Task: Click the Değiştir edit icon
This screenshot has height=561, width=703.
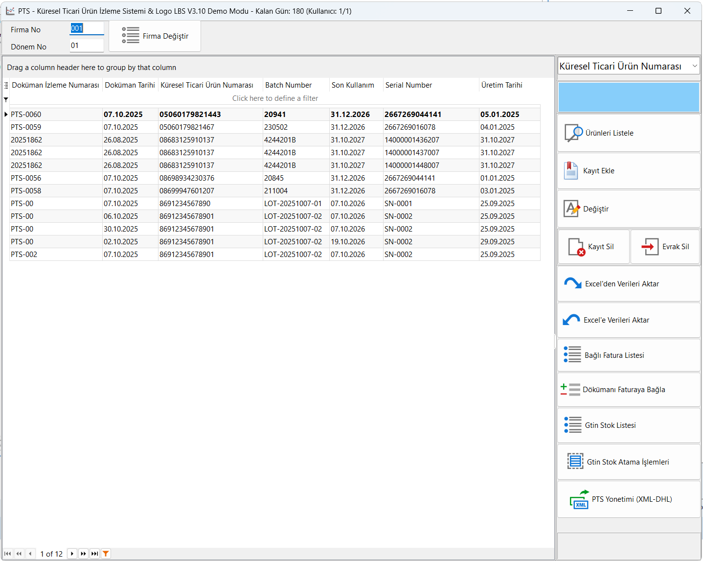Action: point(571,209)
